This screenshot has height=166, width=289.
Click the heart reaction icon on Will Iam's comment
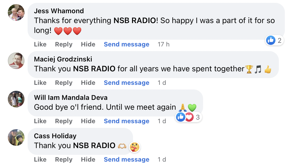click(190, 117)
